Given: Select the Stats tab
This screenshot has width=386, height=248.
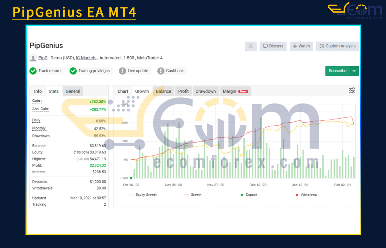Looking at the screenshot, I should 54,91.
